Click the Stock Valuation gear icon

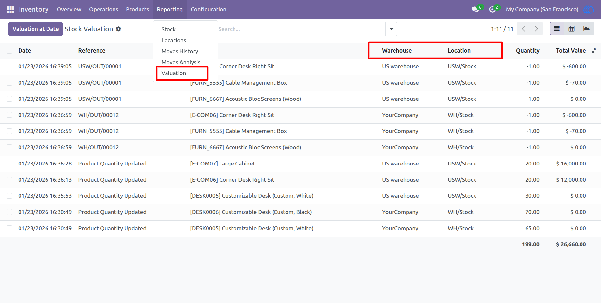(x=118, y=29)
